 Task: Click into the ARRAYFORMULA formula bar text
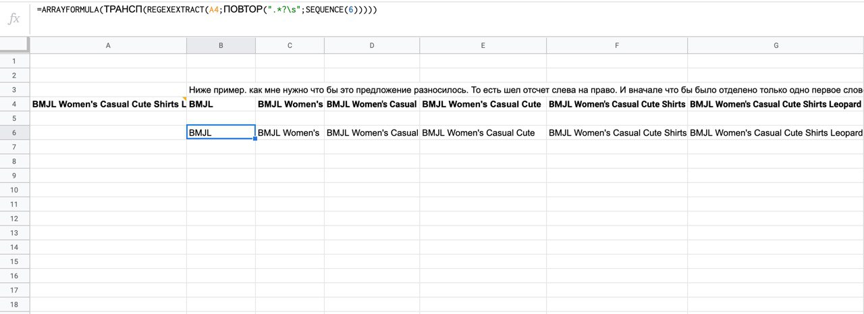[207, 10]
